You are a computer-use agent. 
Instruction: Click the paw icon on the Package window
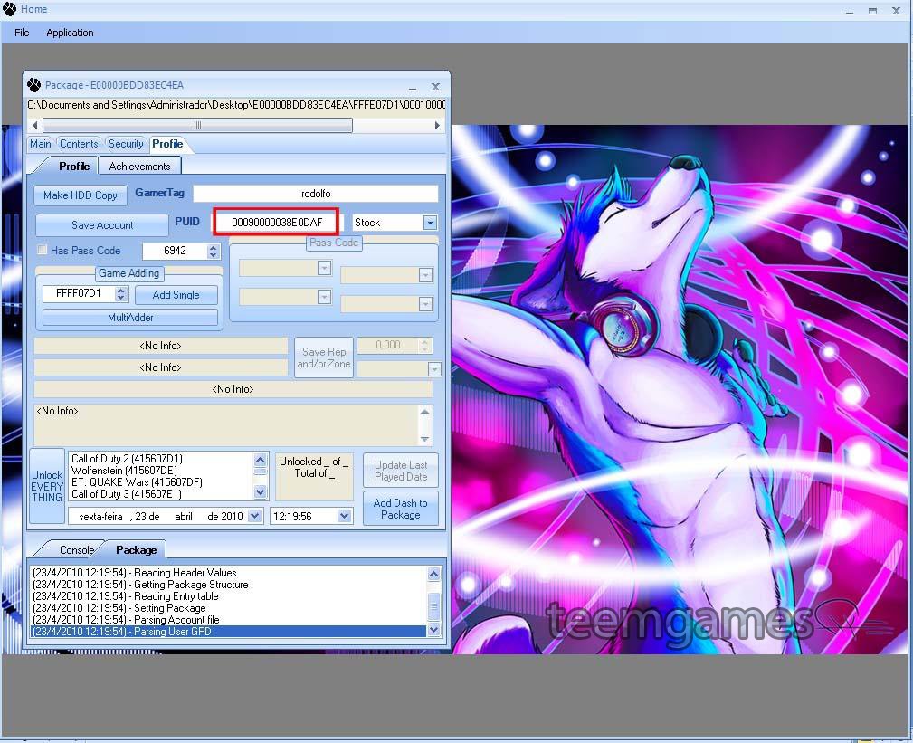[37, 85]
